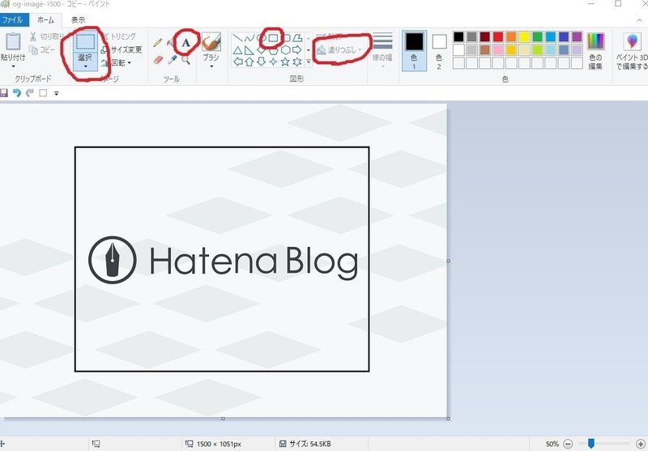
Task: Click 切り取り (Cut) button
Action: tap(47, 36)
